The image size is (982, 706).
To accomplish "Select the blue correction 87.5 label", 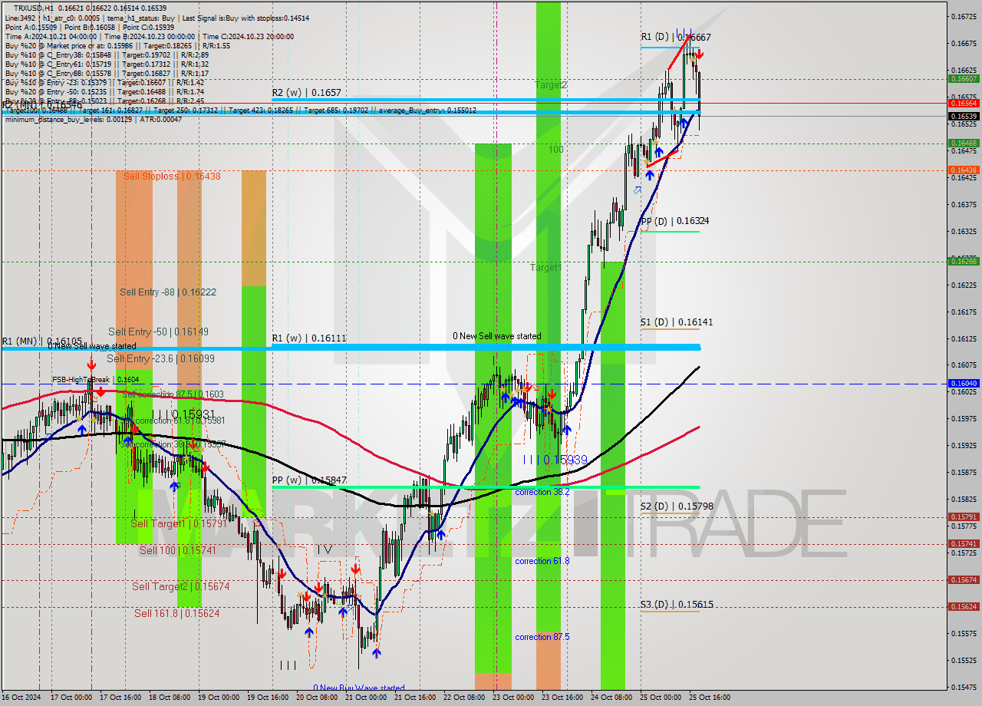I will pos(542,637).
